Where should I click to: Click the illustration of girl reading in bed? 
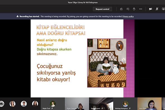(x=107, y=63)
